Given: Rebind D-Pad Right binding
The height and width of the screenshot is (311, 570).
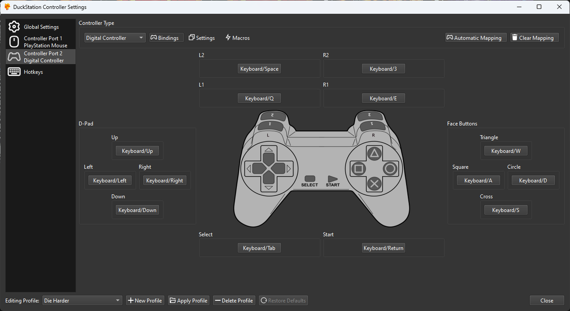Looking at the screenshot, I should [165, 180].
